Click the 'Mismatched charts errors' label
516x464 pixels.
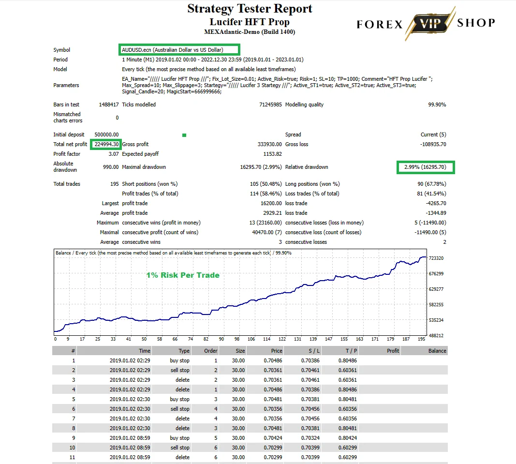point(68,117)
